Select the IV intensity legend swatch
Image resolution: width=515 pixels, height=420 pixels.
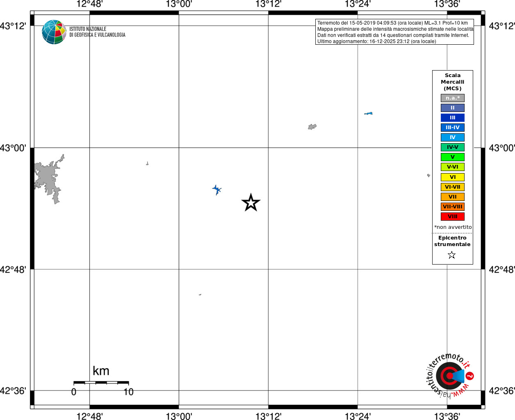click(453, 137)
